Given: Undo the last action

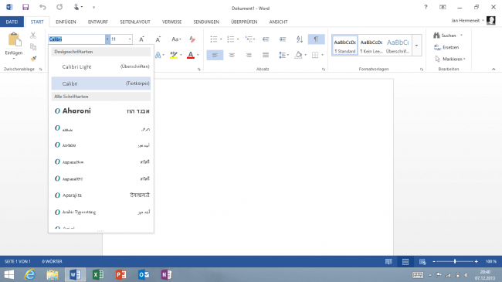Looking at the screenshot, I should point(42,7).
